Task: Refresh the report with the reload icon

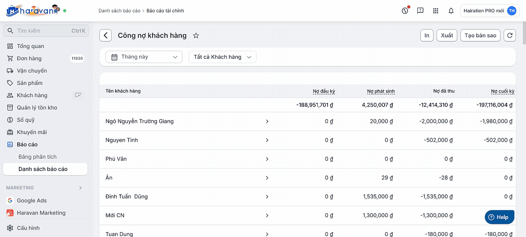Action: 510,36
